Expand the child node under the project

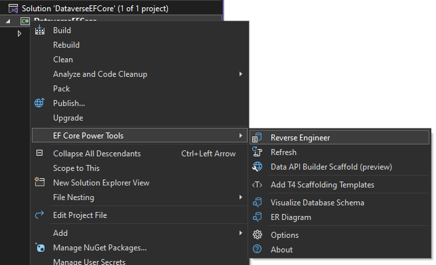point(19,34)
